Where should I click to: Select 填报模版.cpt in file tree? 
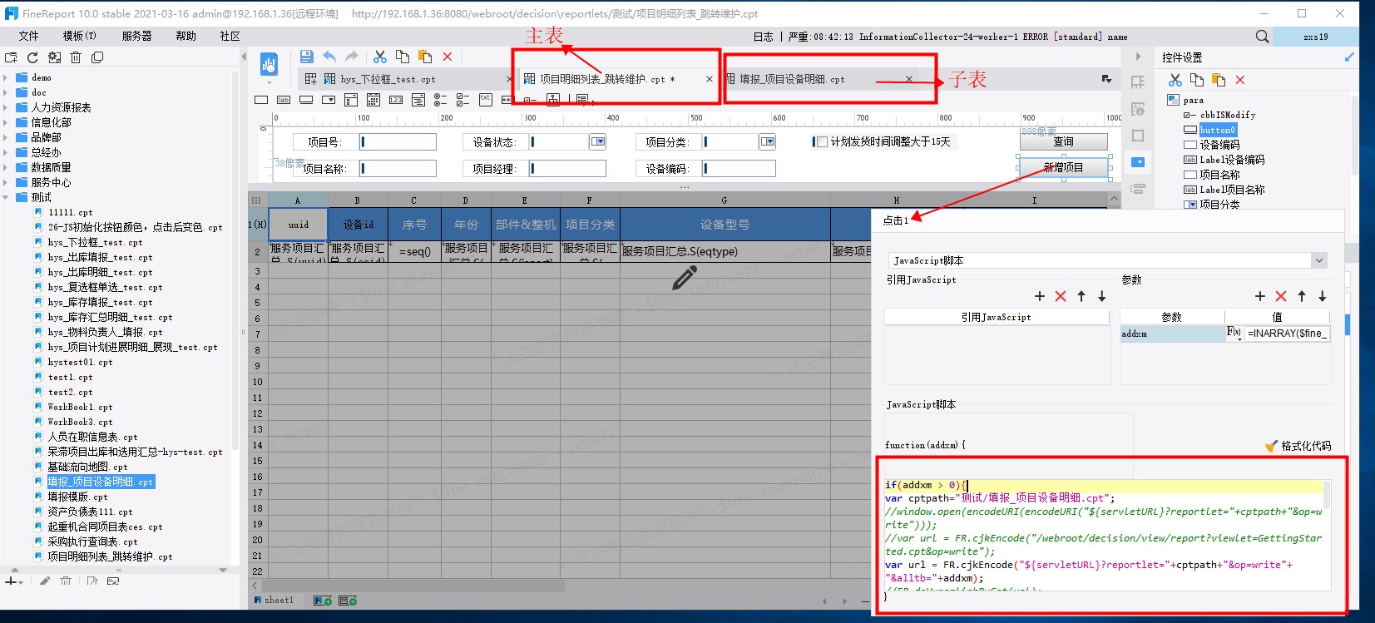(77, 497)
